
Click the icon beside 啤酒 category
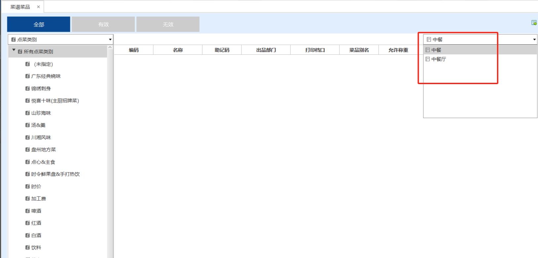(28, 211)
